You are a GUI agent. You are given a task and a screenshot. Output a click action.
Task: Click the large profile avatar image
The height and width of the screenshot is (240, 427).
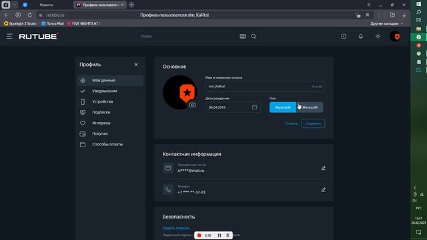(179, 92)
